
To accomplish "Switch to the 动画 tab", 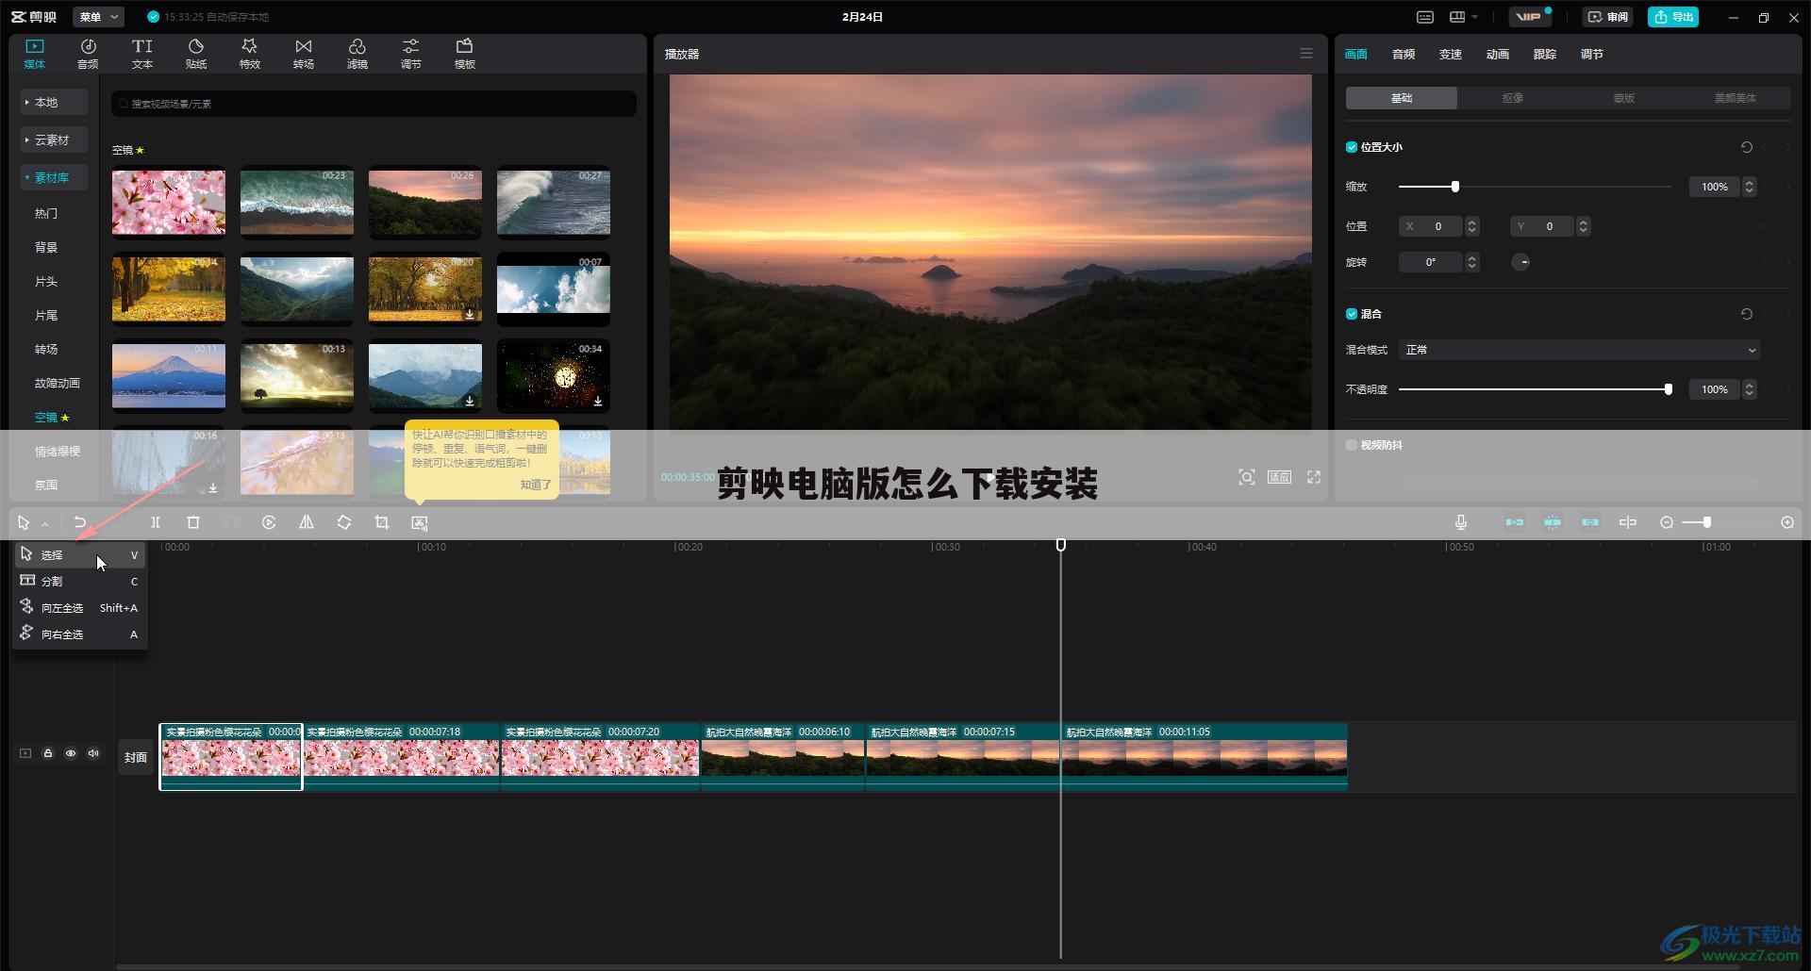I will tap(1498, 54).
